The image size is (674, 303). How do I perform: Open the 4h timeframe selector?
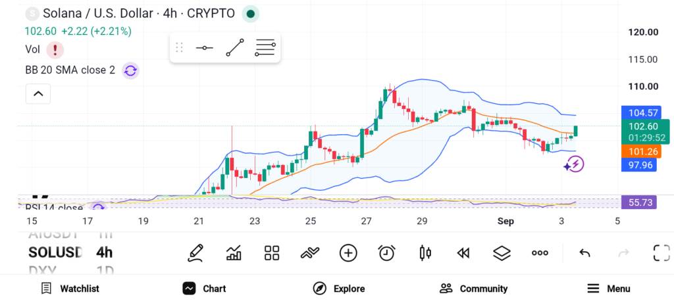tap(104, 252)
